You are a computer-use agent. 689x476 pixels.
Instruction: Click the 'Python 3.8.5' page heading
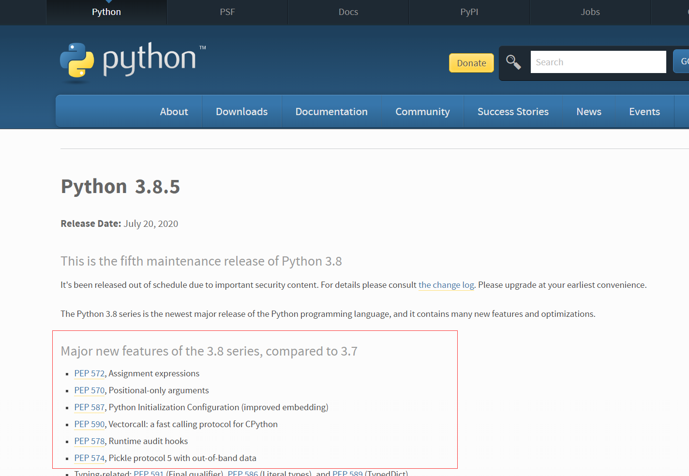[120, 187]
